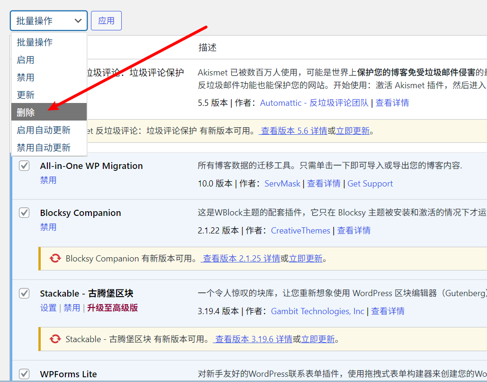487x382 pixels.
Task: Uncheck the Stackable plugin checkbox
Action: pyautogui.click(x=24, y=293)
